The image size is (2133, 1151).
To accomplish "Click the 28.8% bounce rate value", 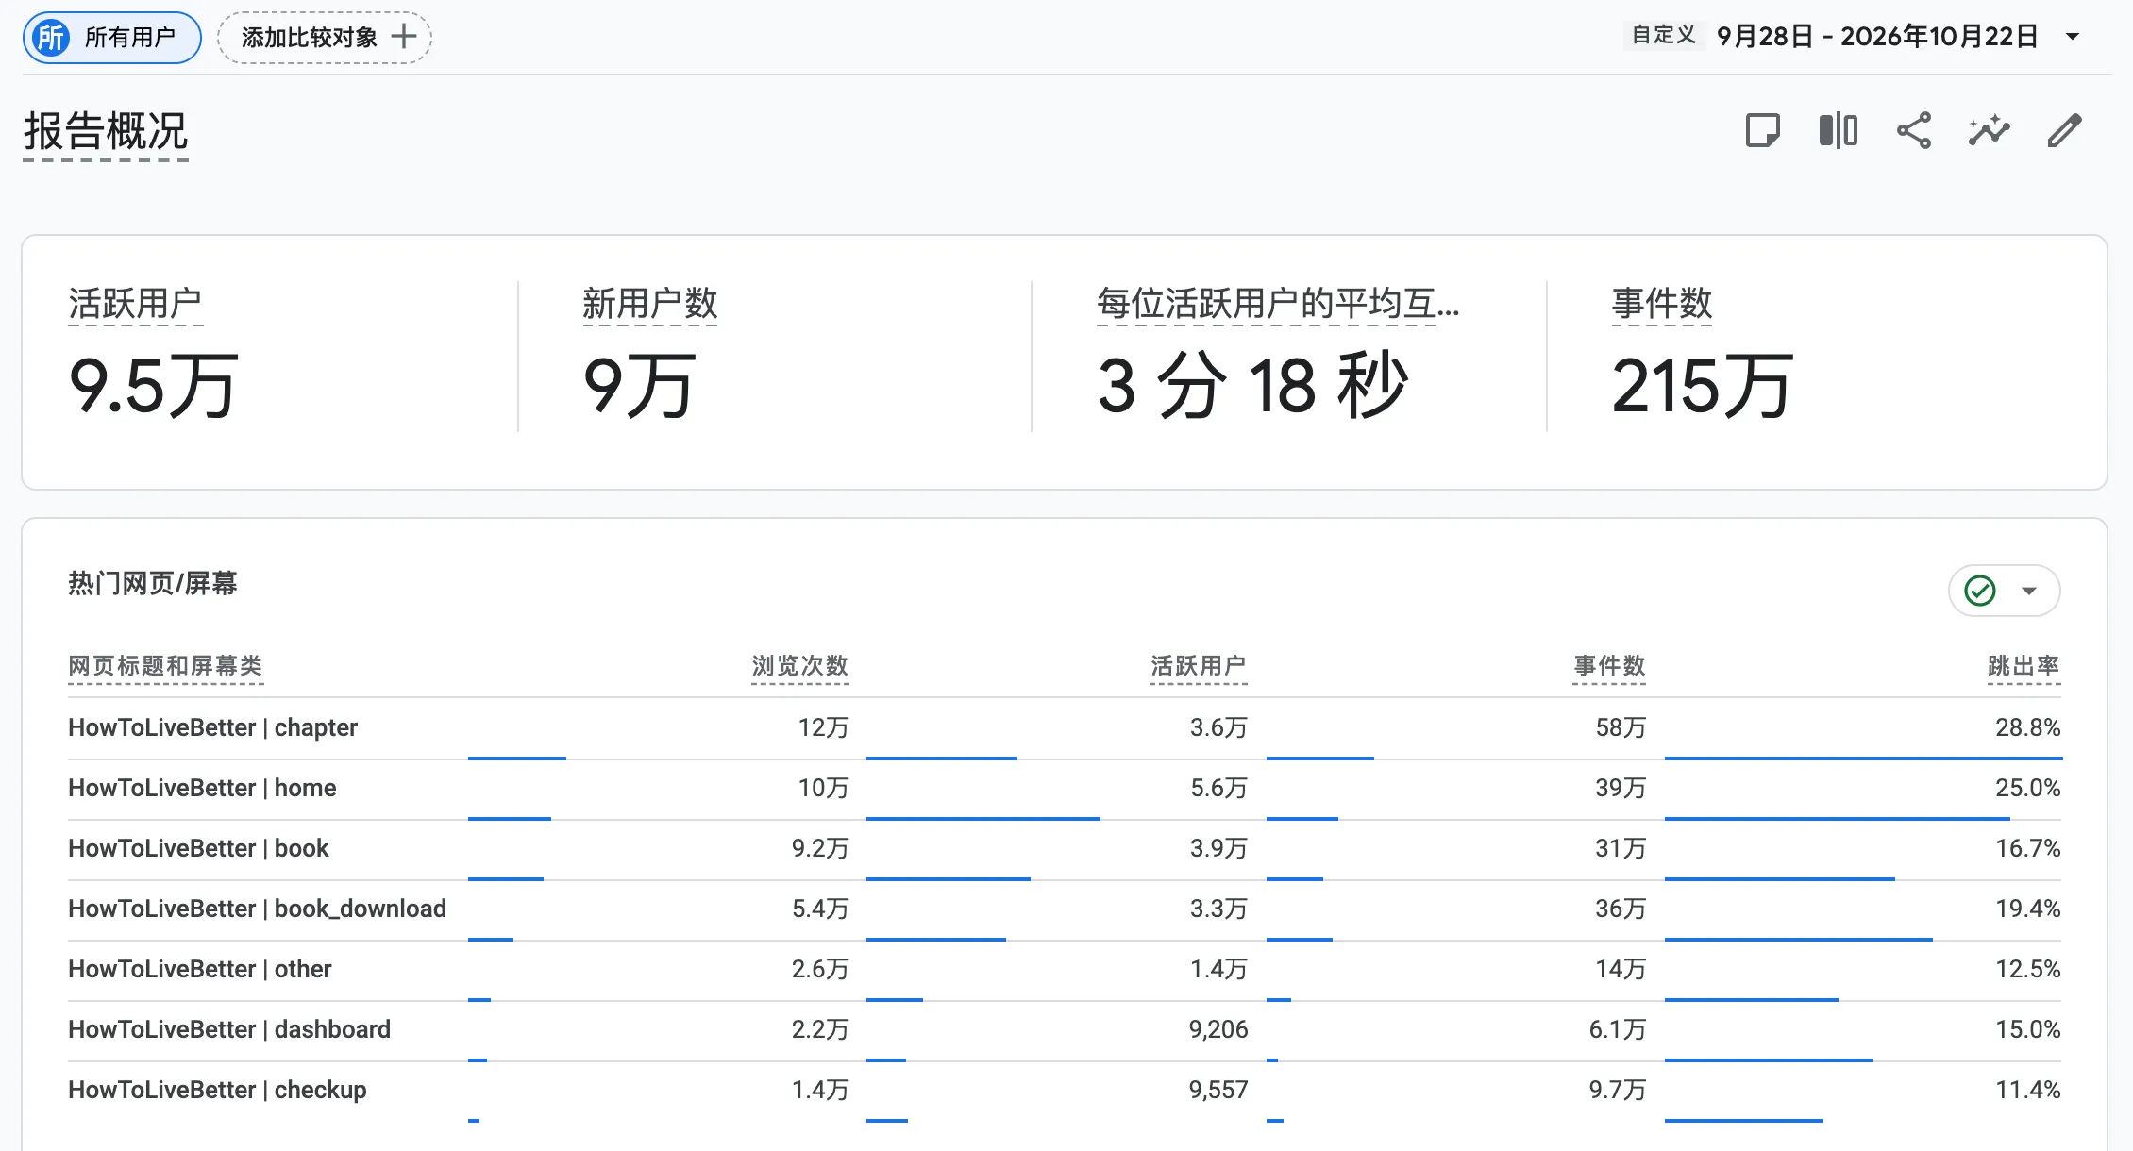I will 2027,727.
